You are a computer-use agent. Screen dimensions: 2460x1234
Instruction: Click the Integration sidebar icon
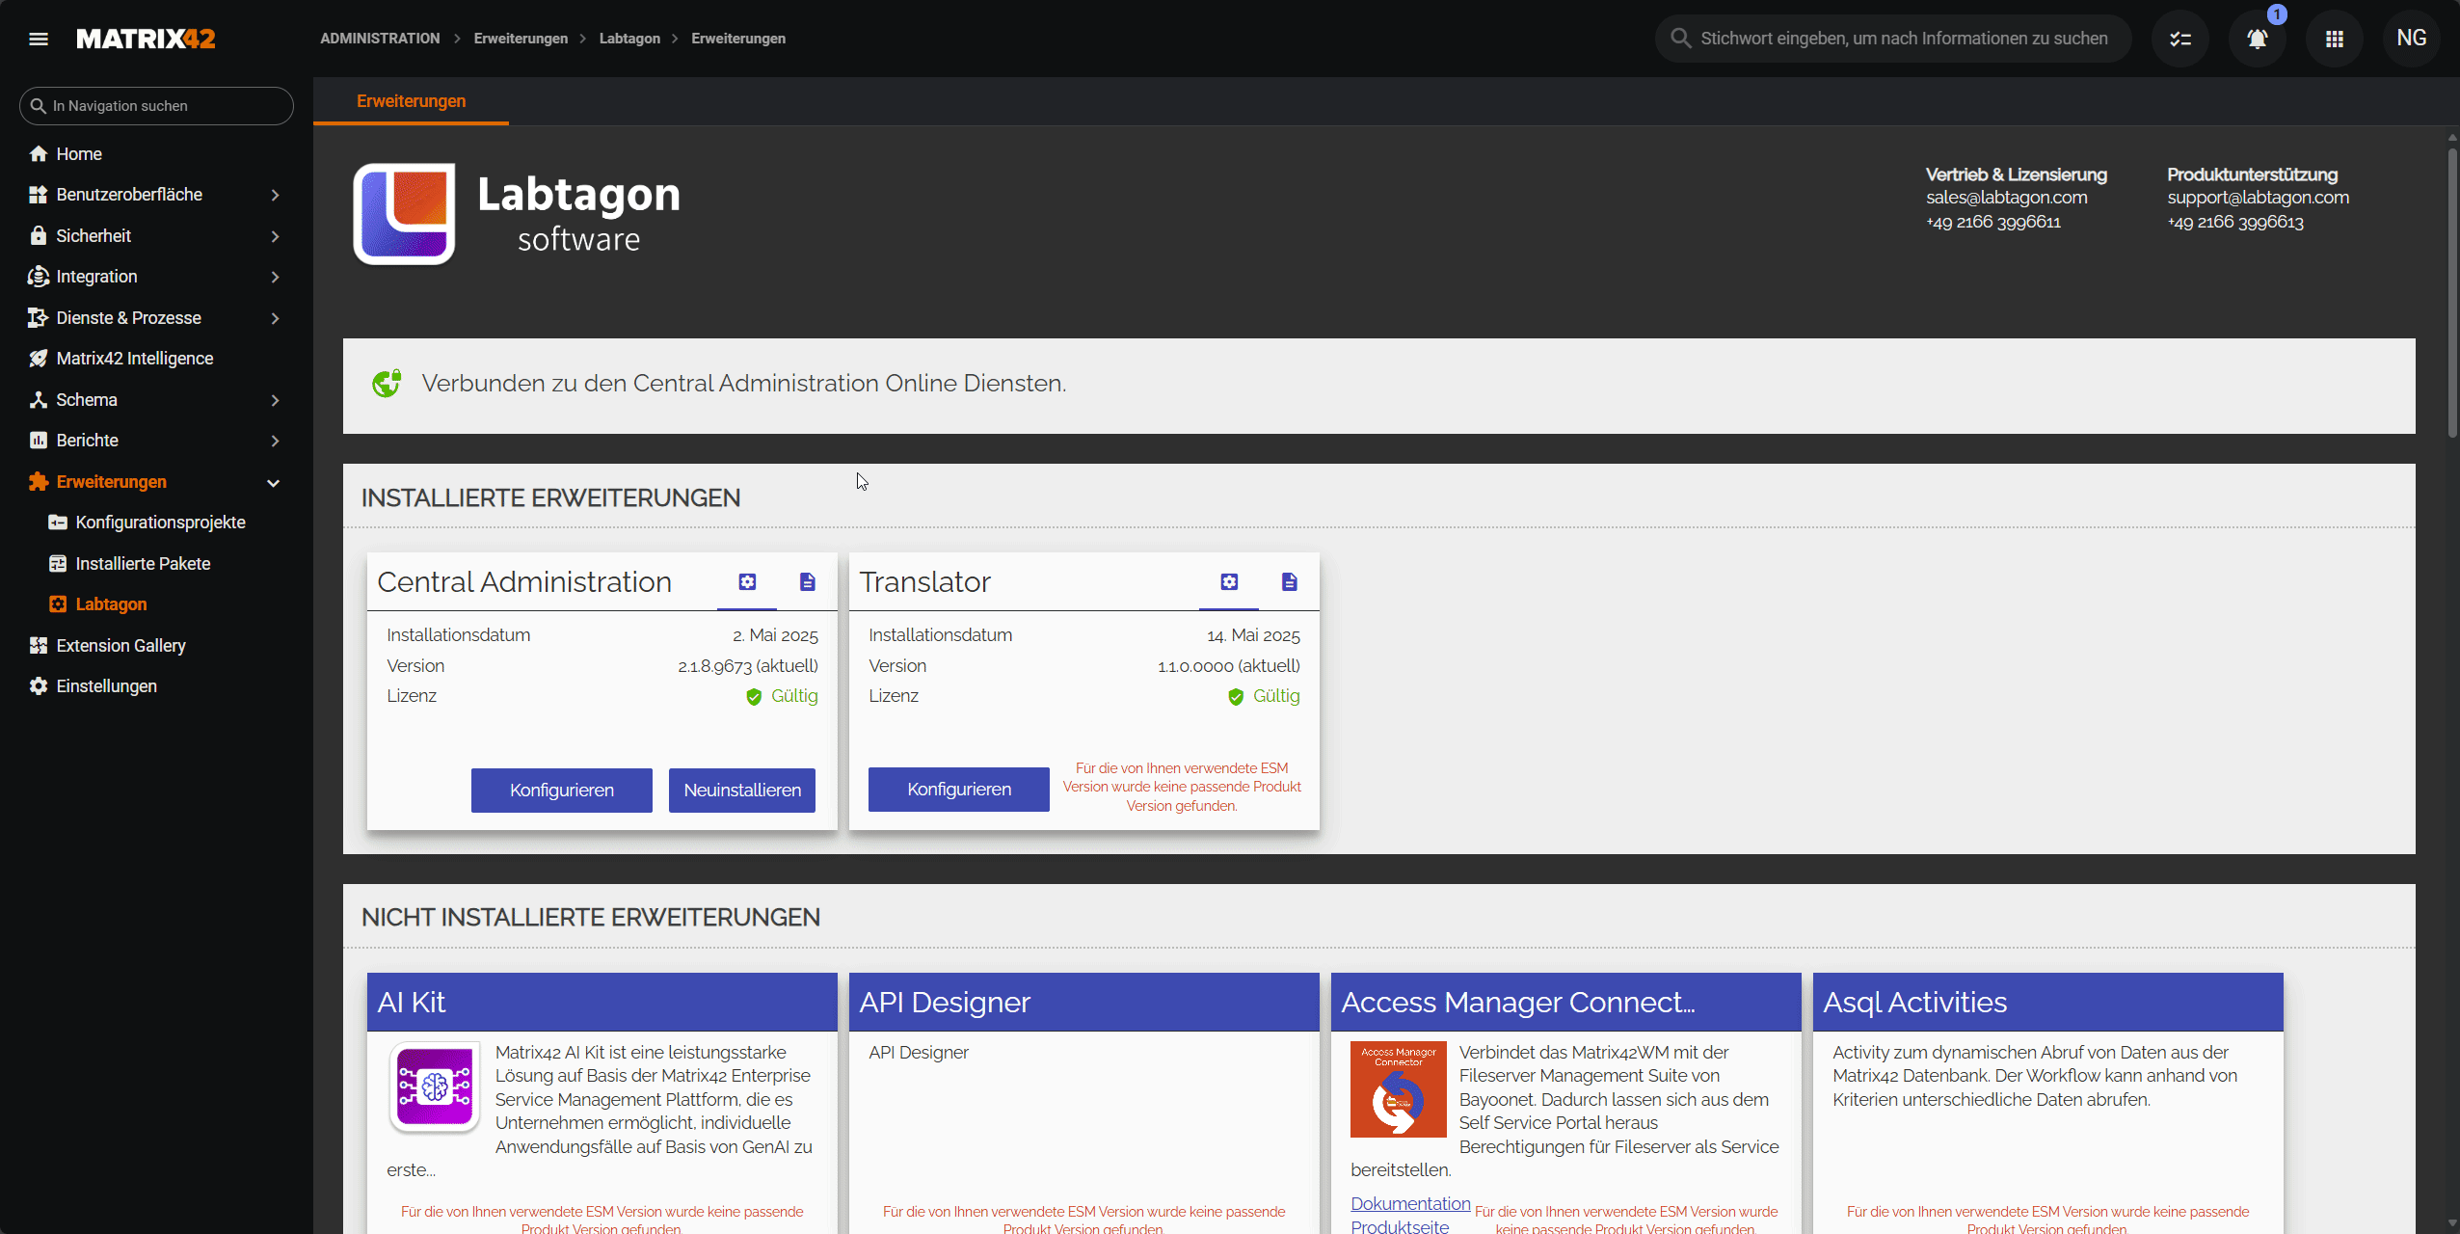(39, 277)
